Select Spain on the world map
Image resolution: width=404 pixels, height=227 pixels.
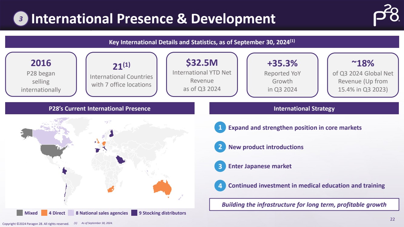tap(97, 150)
